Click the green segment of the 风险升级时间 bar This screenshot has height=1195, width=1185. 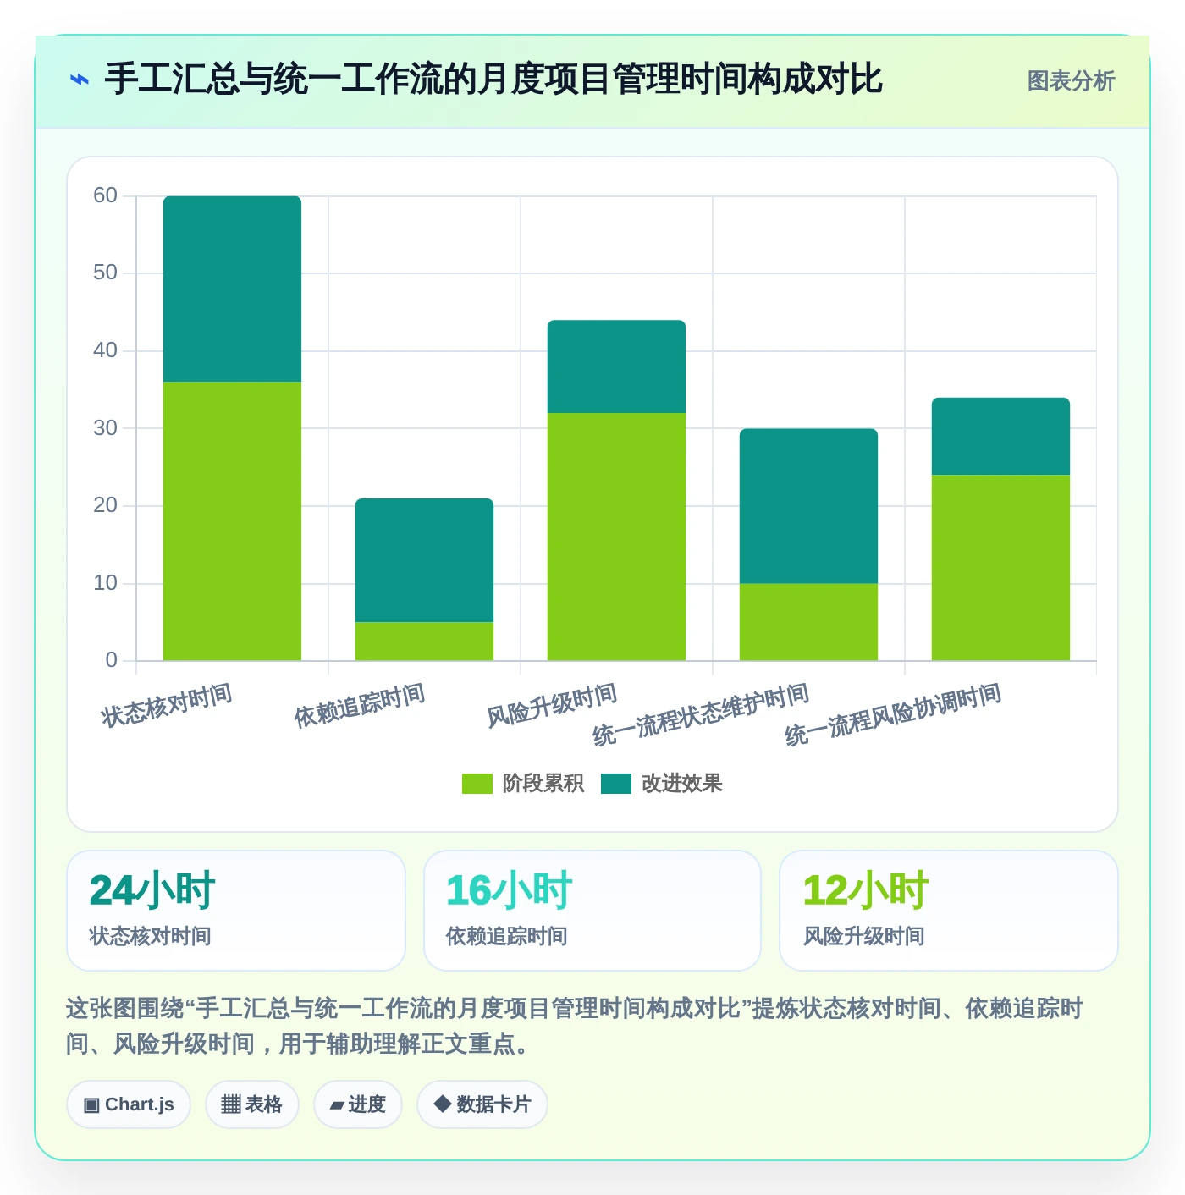pyautogui.click(x=616, y=537)
